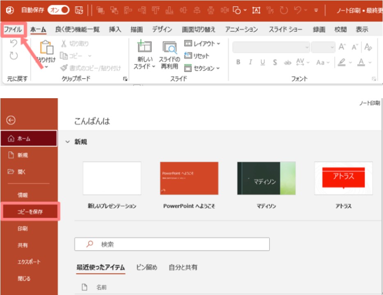This screenshot has width=383, height=295.
Task: Click the スライドの再利用 icon
Action: (x=169, y=48)
